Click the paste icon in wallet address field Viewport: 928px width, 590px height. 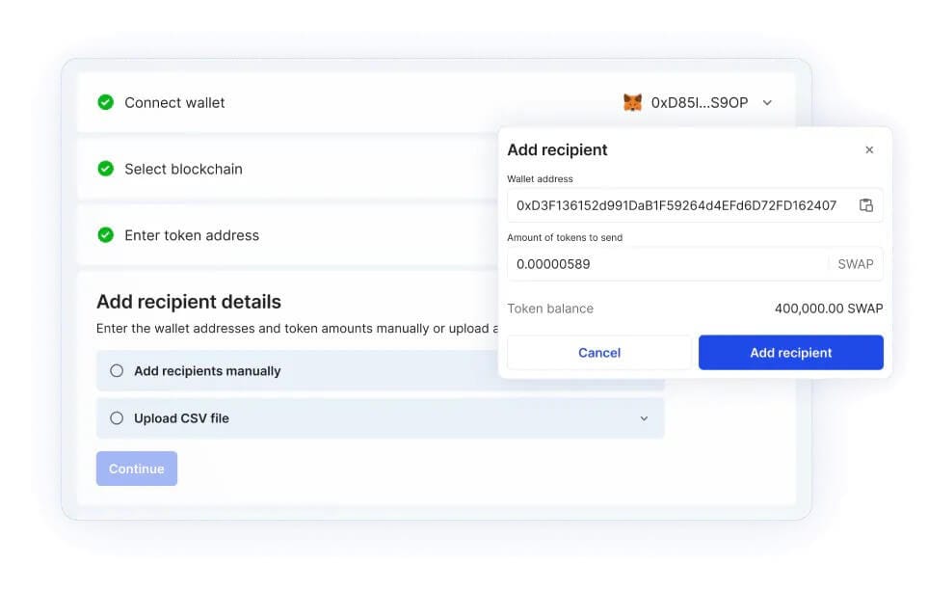tap(866, 204)
